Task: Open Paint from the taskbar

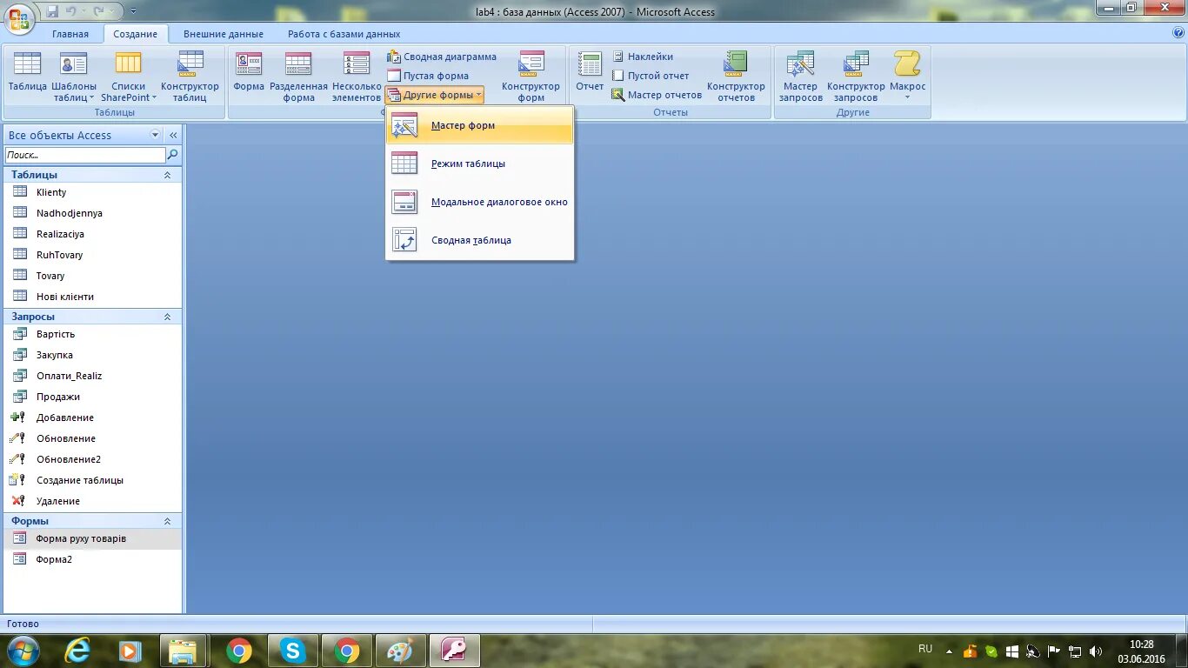Action: pyautogui.click(x=399, y=651)
